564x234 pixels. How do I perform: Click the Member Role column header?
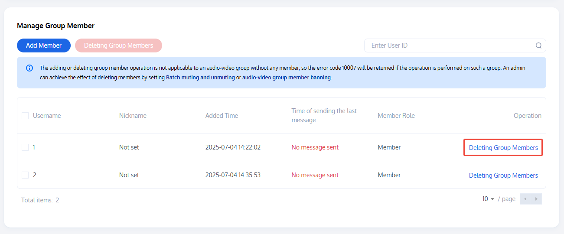pos(396,116)
